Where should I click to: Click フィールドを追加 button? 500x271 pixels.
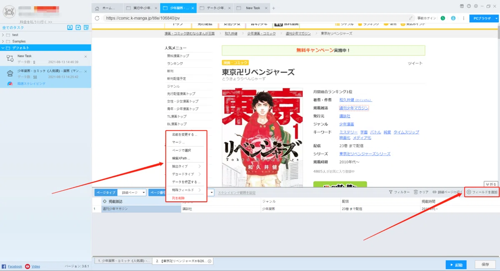pyautogui.click(x=482, y=192)
